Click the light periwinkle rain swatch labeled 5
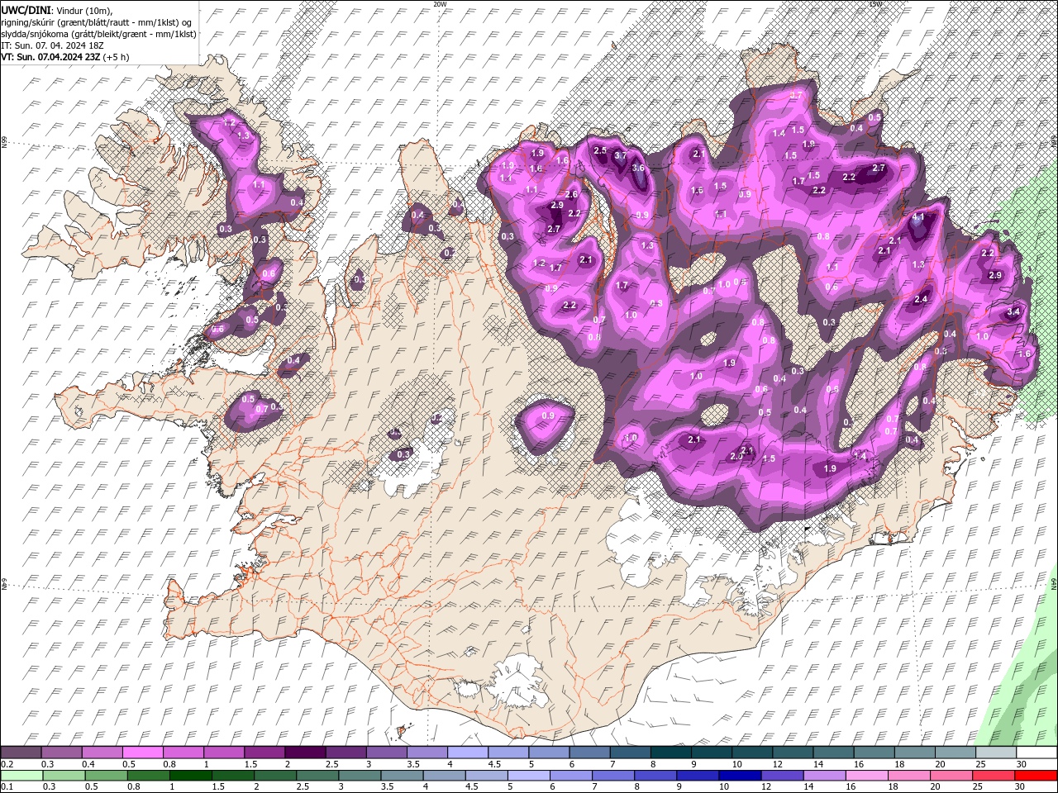This screenshot has height=793, width=1058. tap(528, 776)
